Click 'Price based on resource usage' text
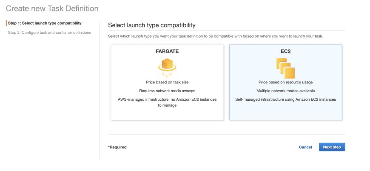 (285, 82)
